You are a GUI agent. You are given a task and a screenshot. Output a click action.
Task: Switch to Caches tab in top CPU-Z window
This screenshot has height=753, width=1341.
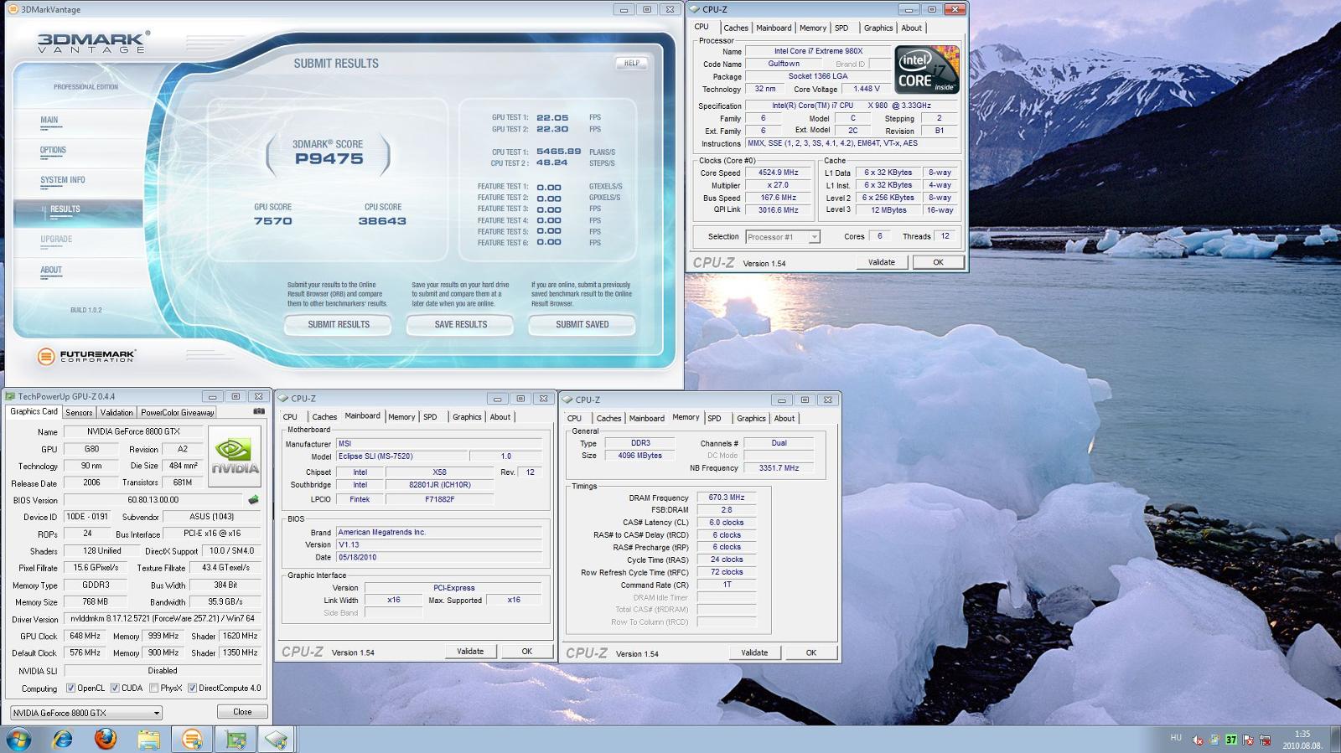click(x=736, y=28)
